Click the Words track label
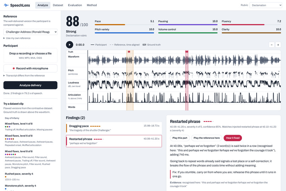The height and width of the screenshot is (191, 286). [72, 107]
